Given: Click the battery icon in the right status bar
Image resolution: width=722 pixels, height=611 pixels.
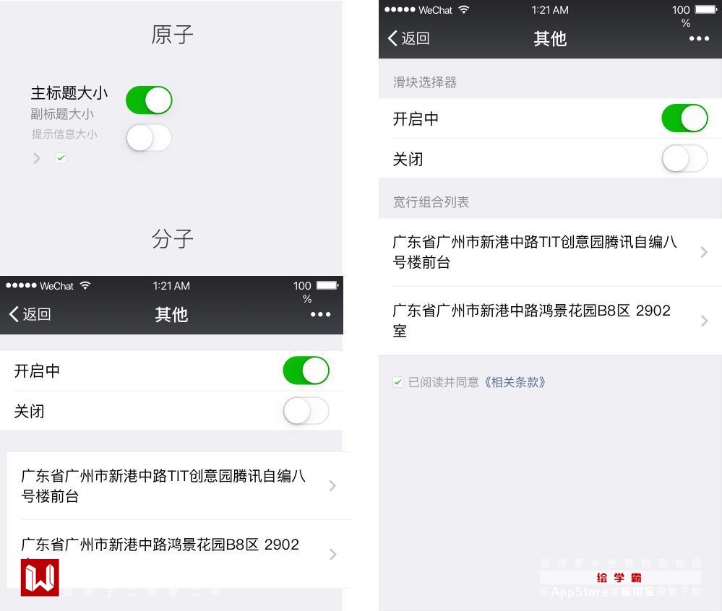Looking at the screenshot, I should coord(705,9).
